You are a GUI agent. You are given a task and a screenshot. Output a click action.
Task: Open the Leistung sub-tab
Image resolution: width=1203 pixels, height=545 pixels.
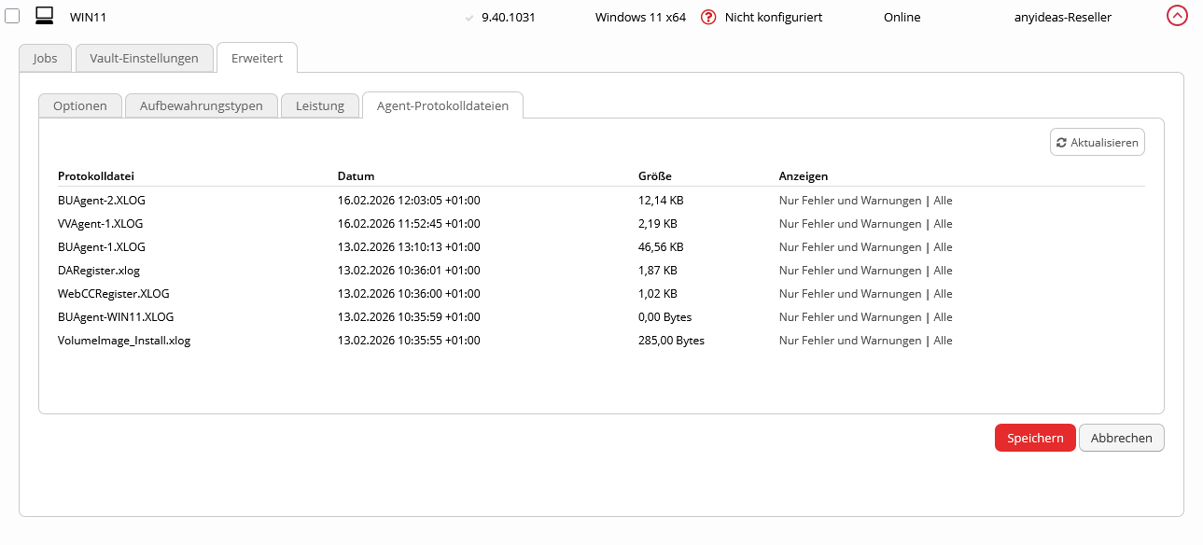[x=320, y=105]
